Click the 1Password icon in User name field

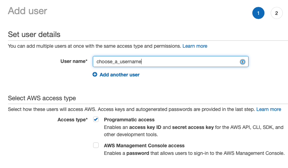243,62
